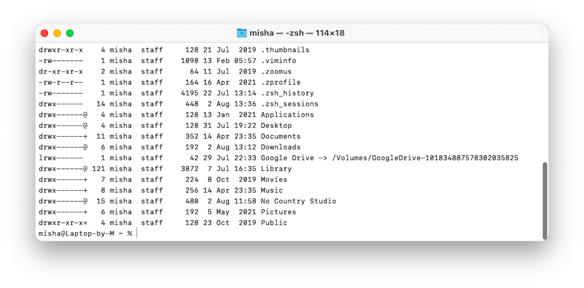The width and height of the screenshot is (584, 288).
Task: Click the green full-screen button
Action: tap(70, 33)
